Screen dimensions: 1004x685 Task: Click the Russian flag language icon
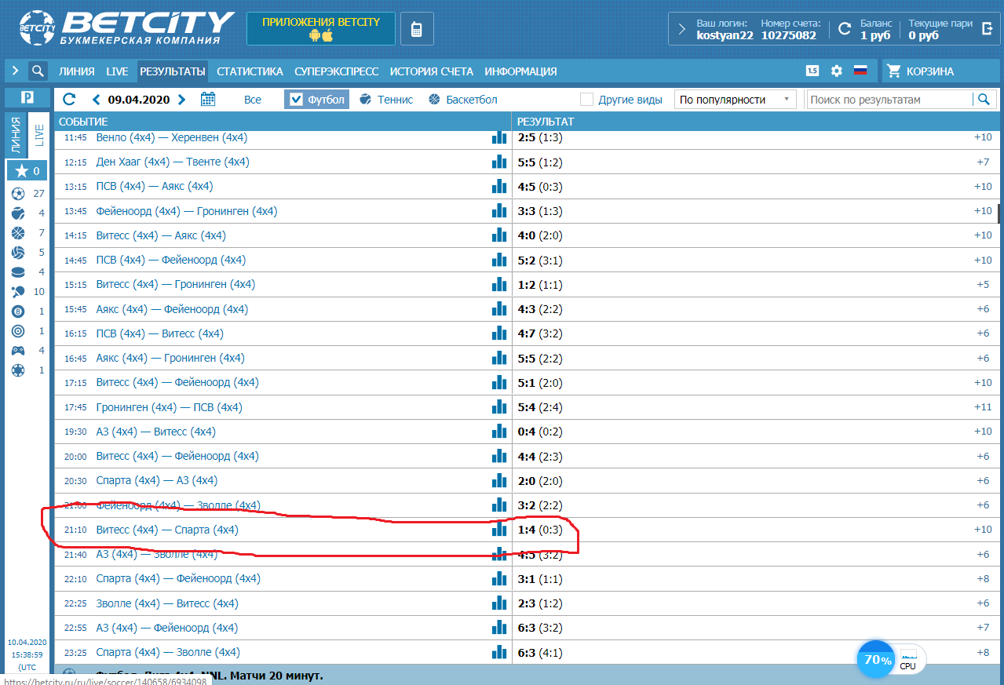click(860, 71)
